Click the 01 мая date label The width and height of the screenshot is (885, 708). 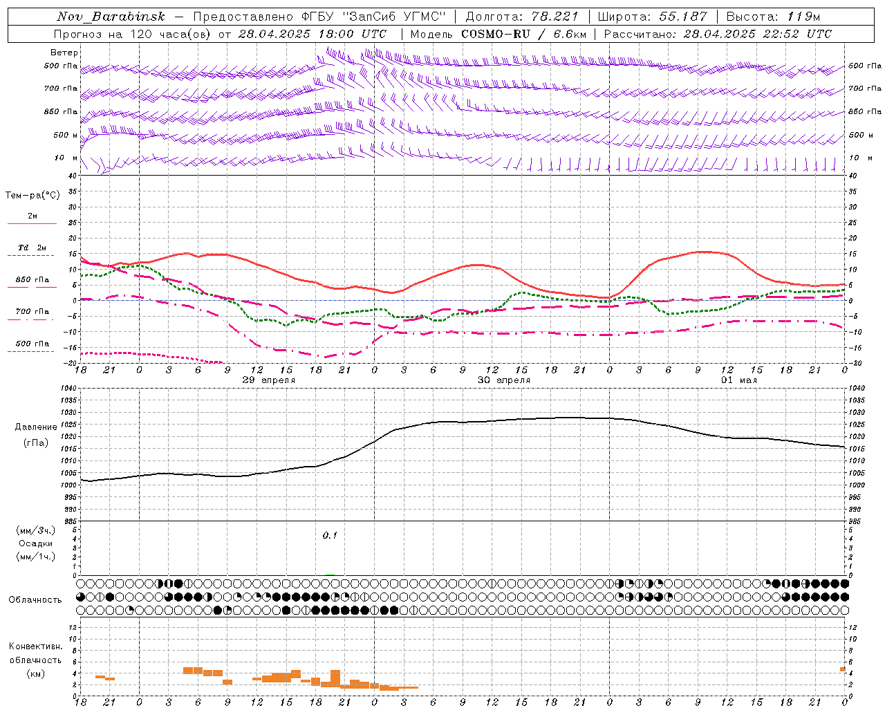coord(739,380)
